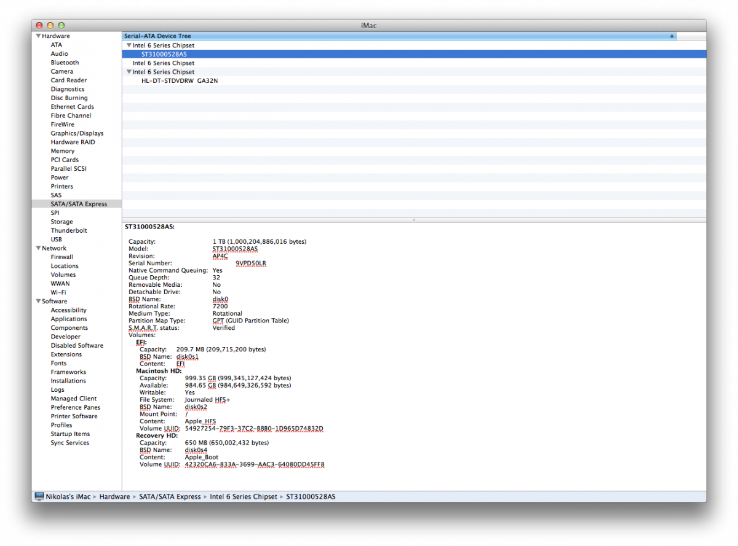This screenshot has height=546, width=738.
Task: Click Hardware in the path bar
Action: coord(114,497)
